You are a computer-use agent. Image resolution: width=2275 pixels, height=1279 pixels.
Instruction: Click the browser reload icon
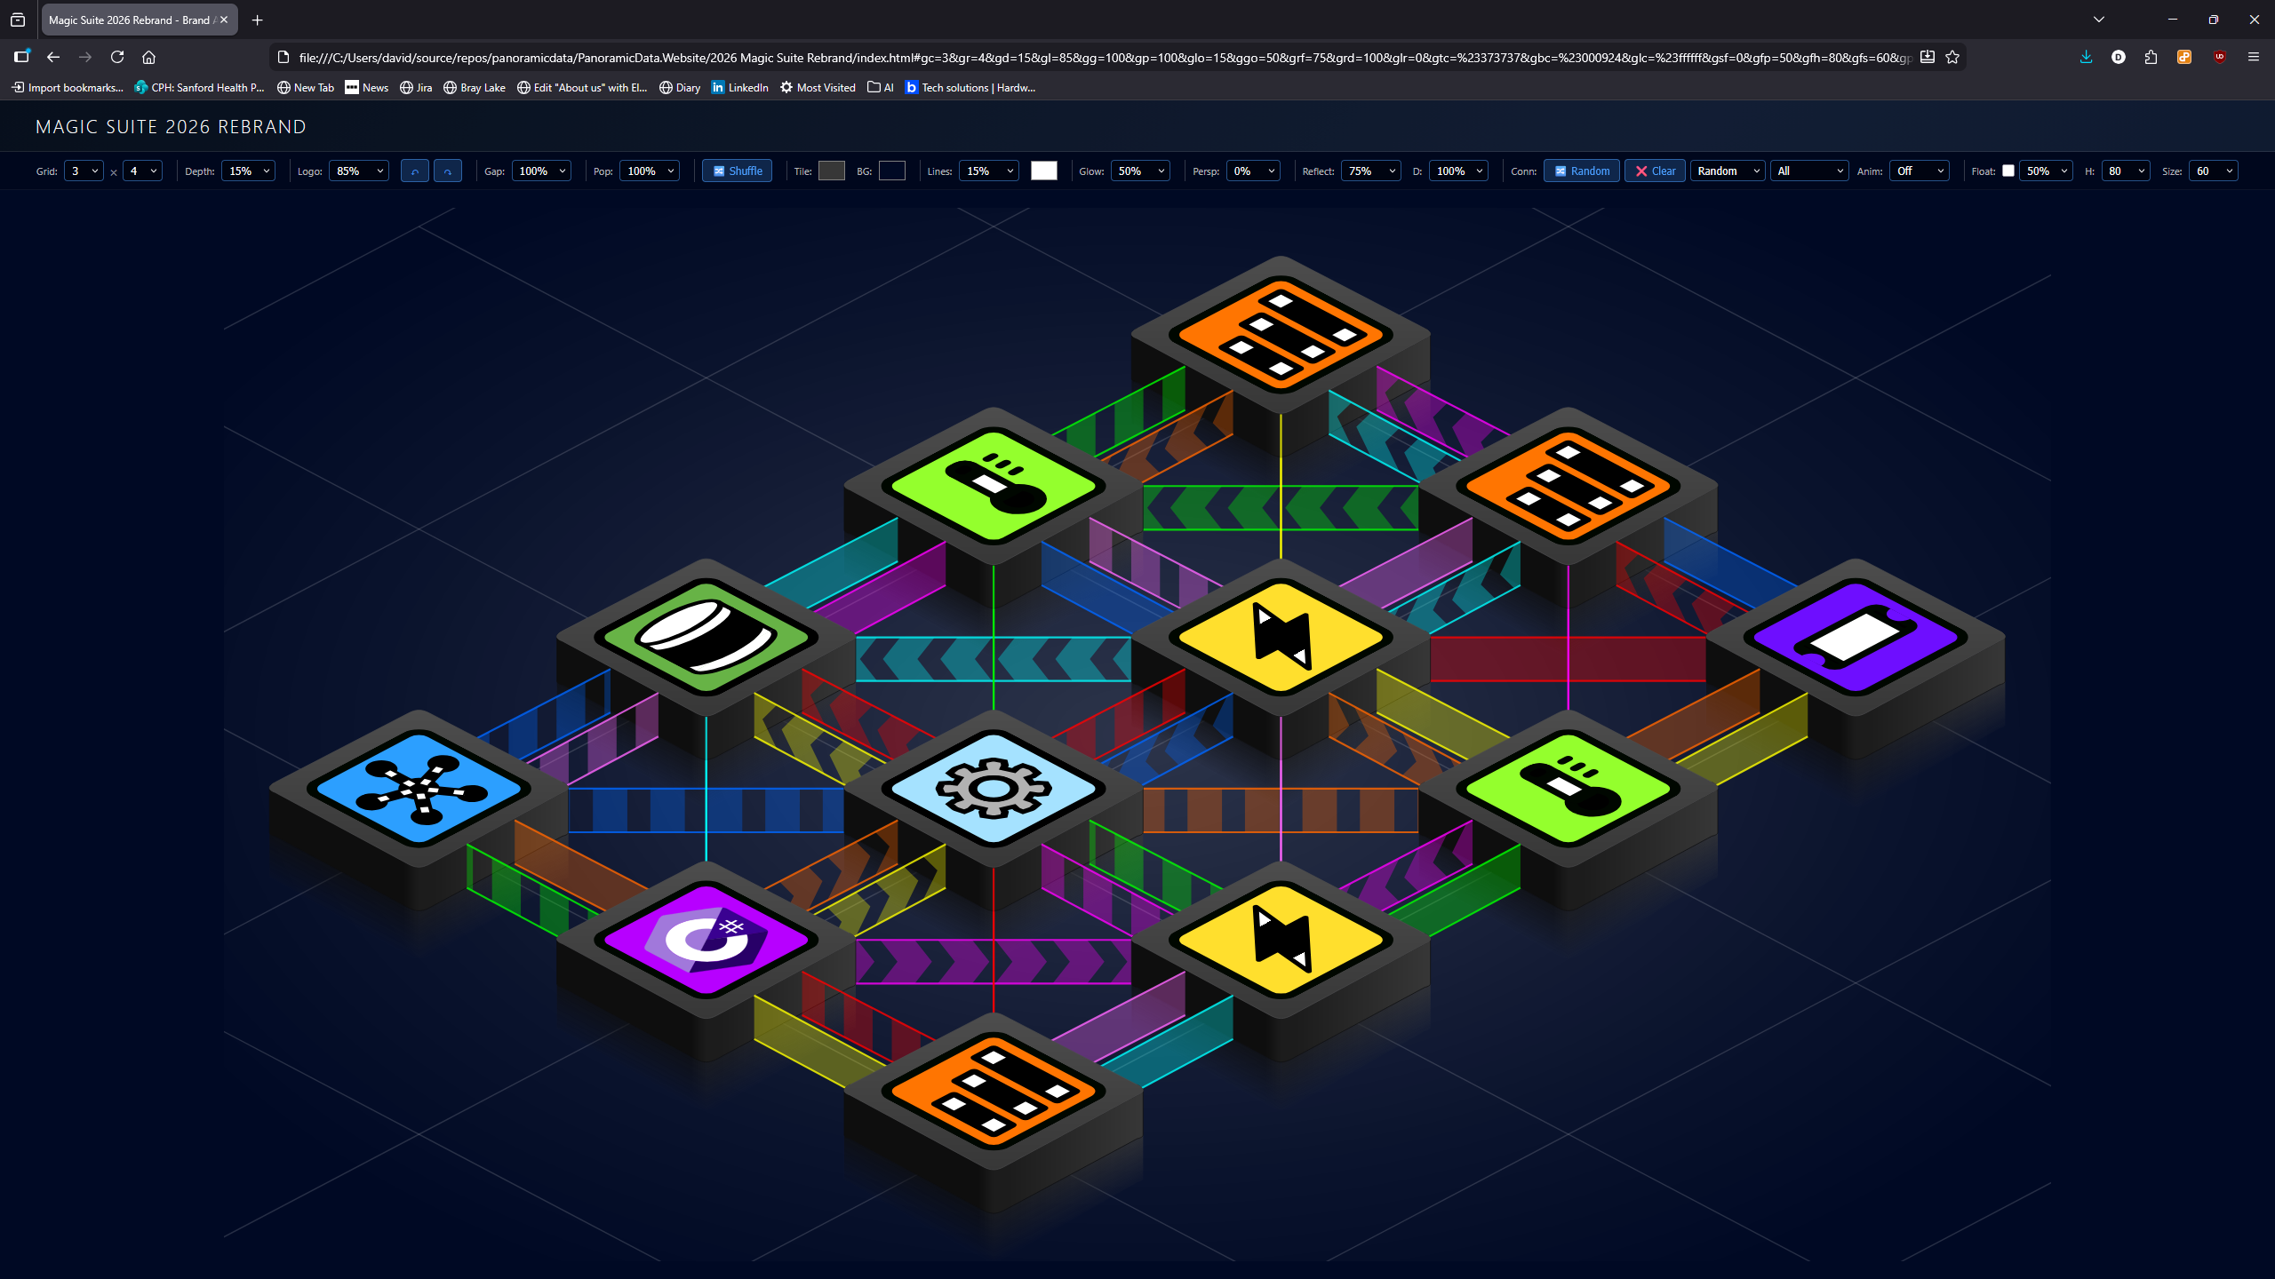tap(117, 57)
